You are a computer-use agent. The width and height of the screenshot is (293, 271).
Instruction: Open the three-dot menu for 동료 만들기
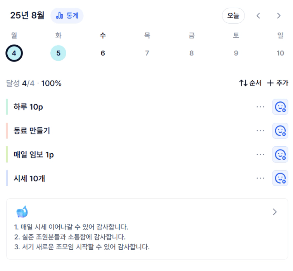click(260, 130)
